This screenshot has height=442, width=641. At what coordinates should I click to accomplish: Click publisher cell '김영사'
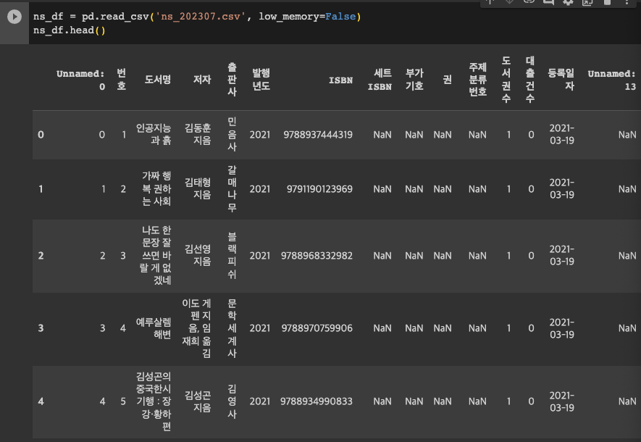tap(232, 401)
